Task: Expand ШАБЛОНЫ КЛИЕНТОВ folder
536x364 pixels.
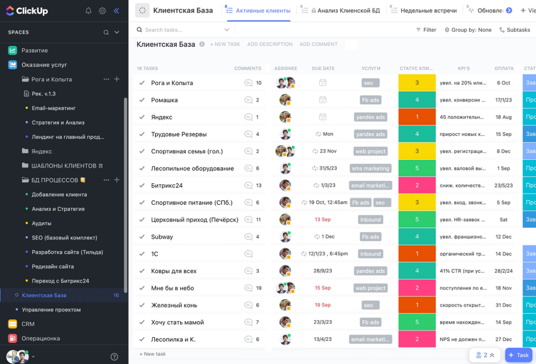Action: 25,166
